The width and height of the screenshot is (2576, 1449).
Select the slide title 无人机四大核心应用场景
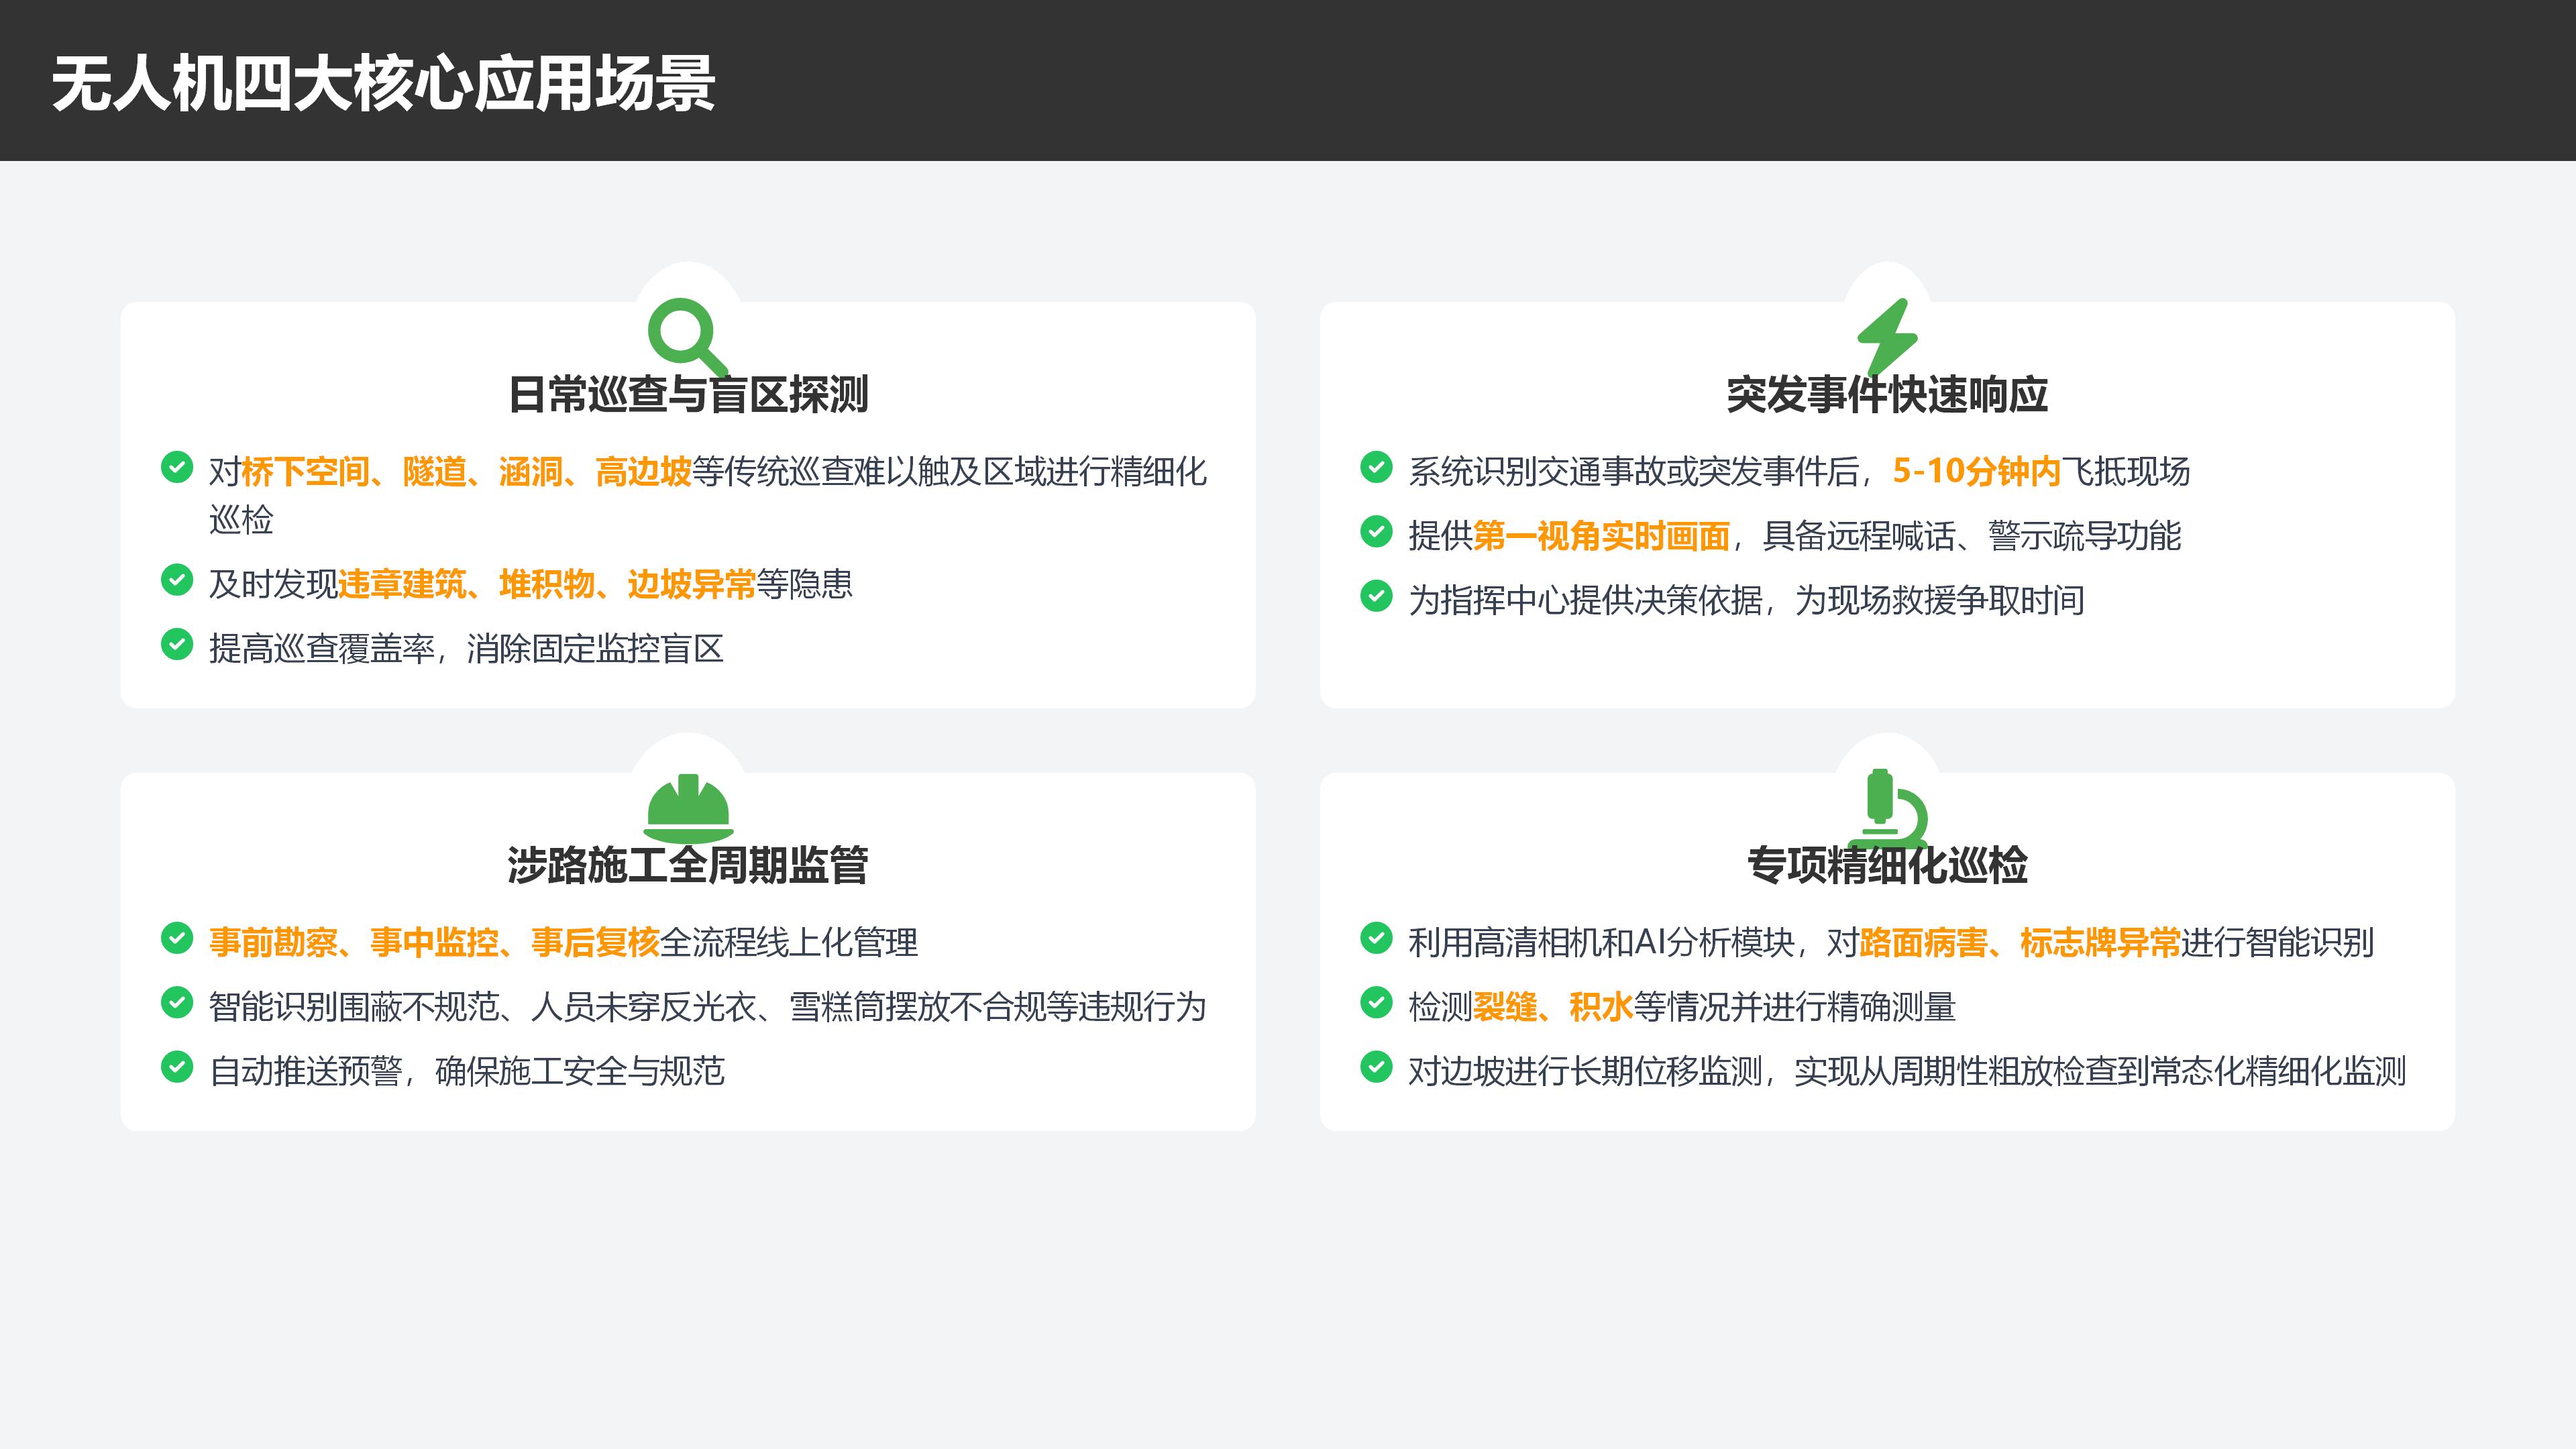click(x=383, y=83)
